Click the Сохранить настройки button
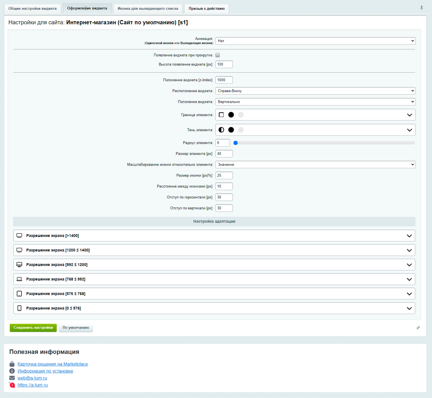This screenshot has height=398, width=432. coord(33,328)
